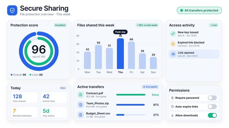Disable the Allow downloads toggle
The image size is (229, 128).
click(x=212, y=115)
